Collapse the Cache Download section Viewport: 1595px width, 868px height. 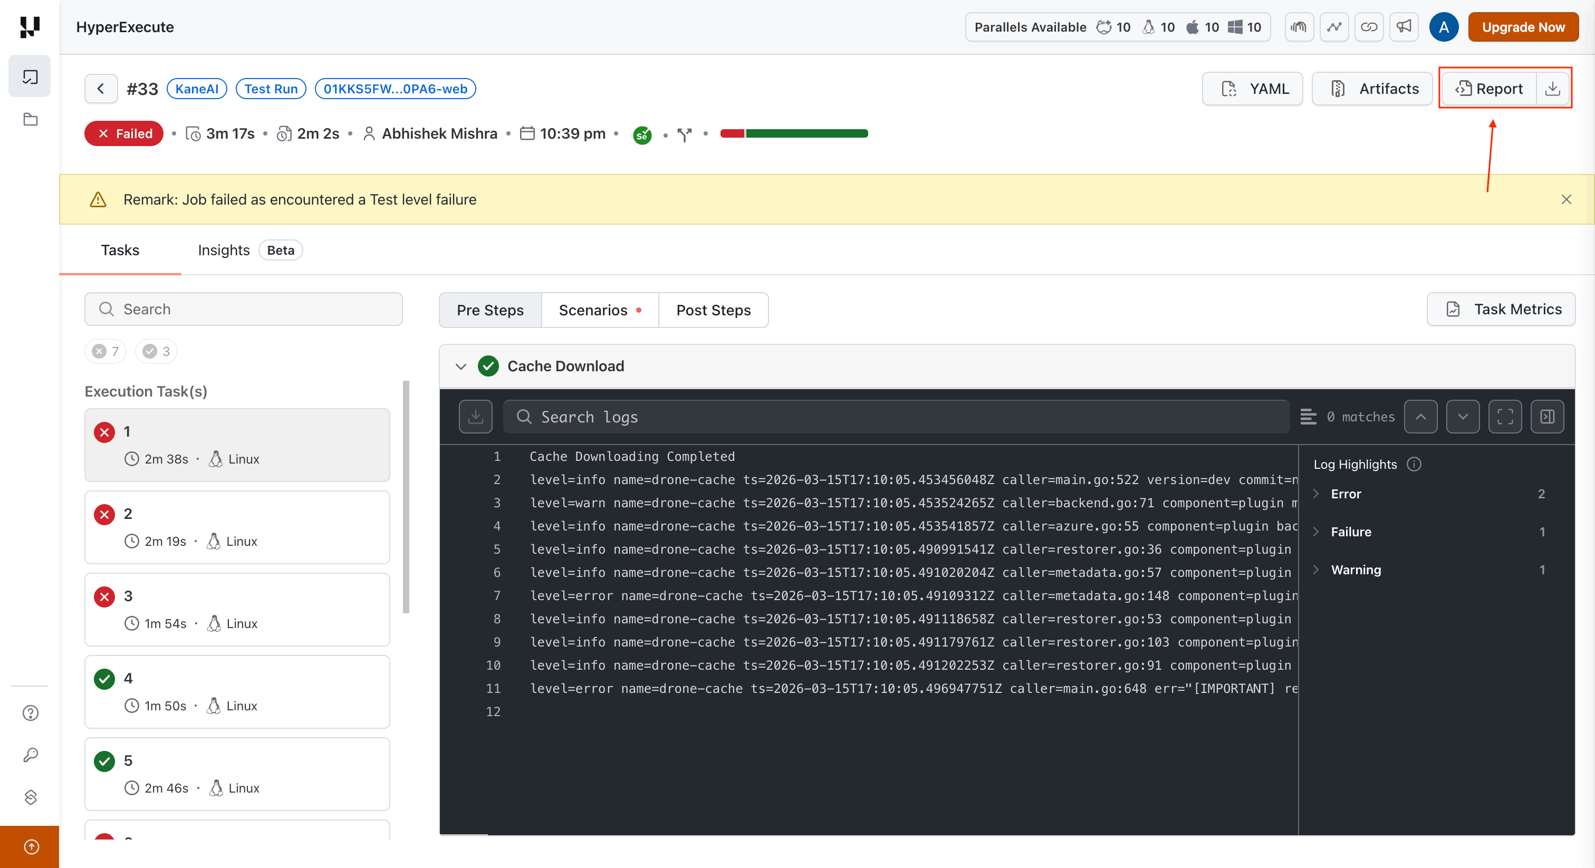[x=460, y=367]
